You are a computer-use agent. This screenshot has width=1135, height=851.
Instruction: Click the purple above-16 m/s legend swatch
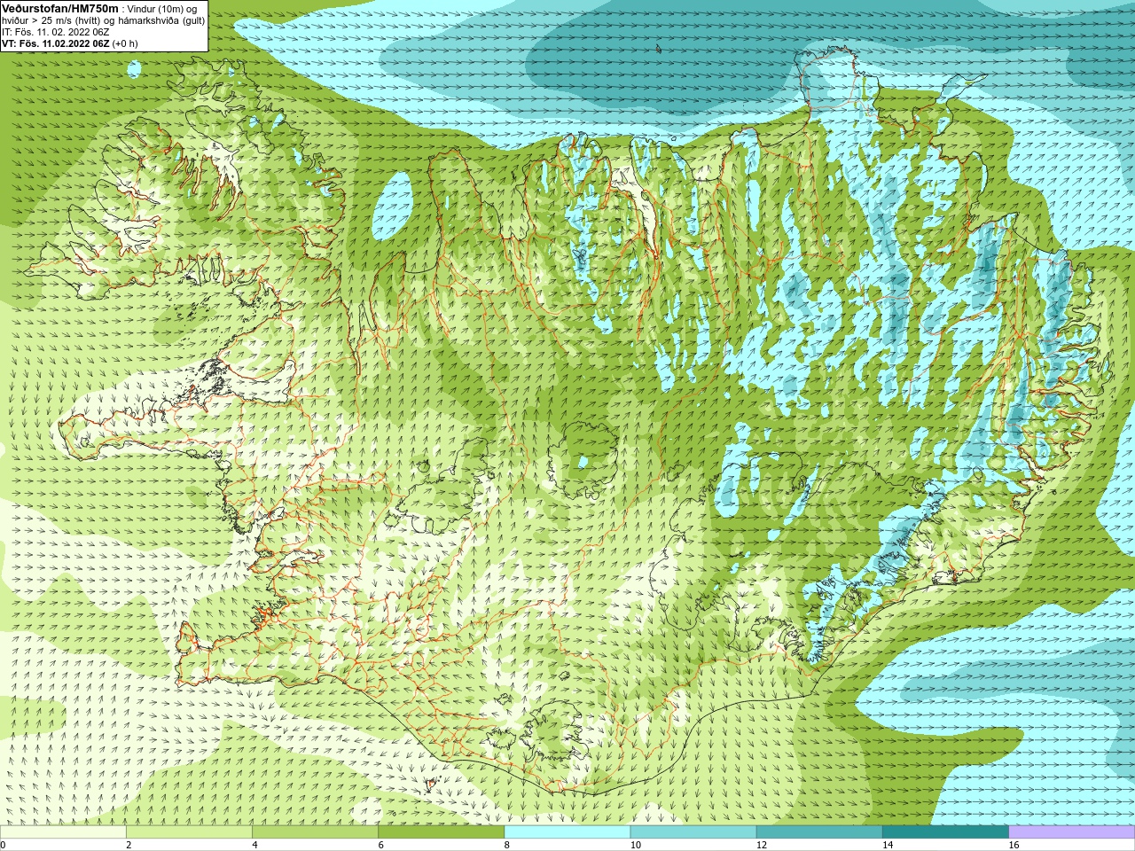pyautogui.click(x=1072, y=832)
